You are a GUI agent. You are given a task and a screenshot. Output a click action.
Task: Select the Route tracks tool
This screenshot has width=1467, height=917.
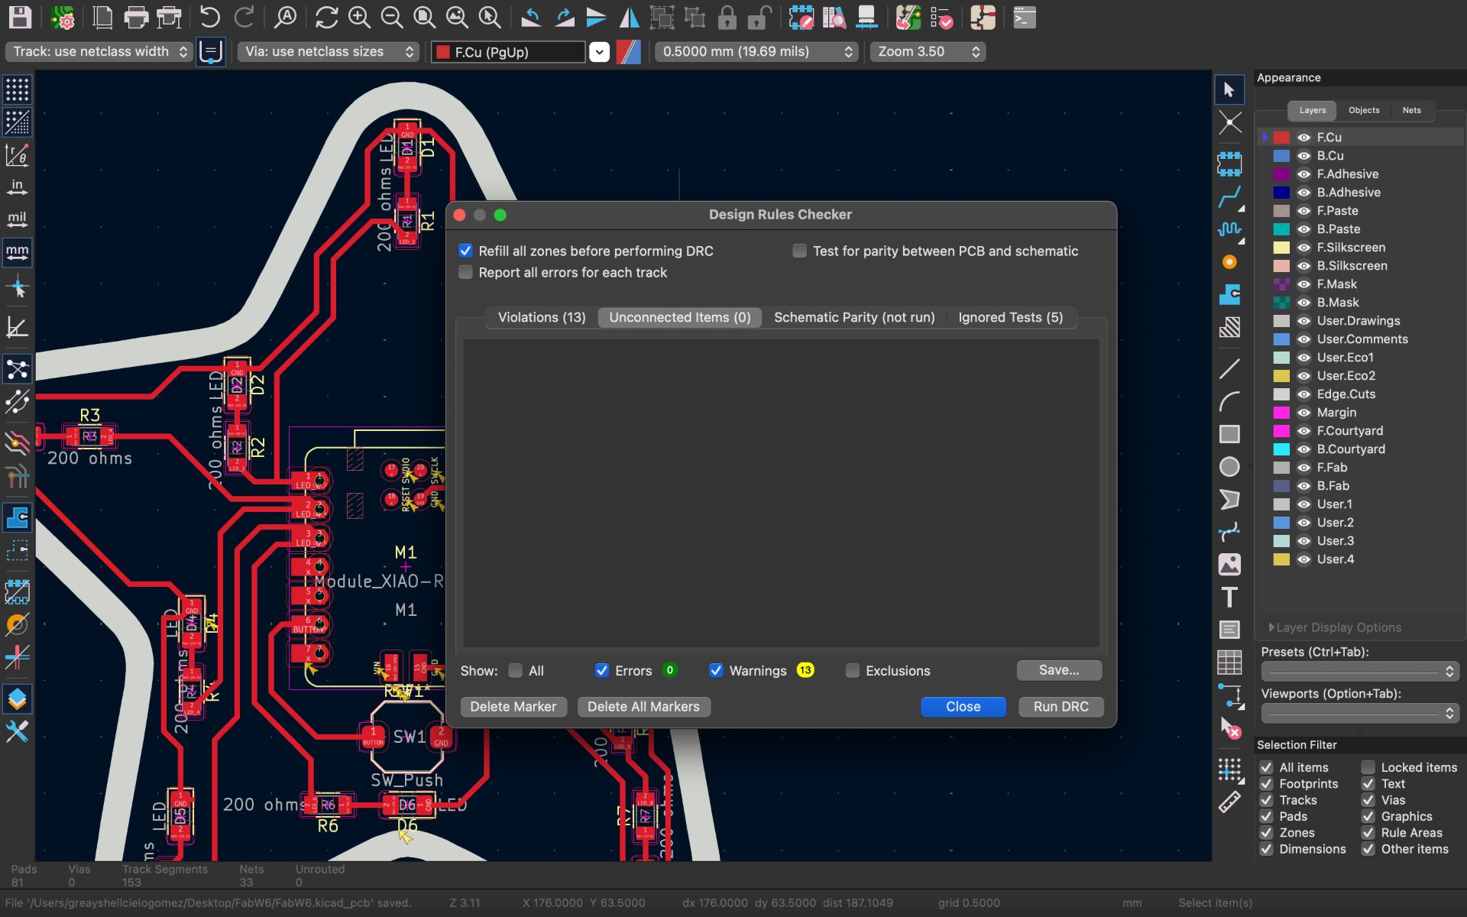[x=1229, y=196]
